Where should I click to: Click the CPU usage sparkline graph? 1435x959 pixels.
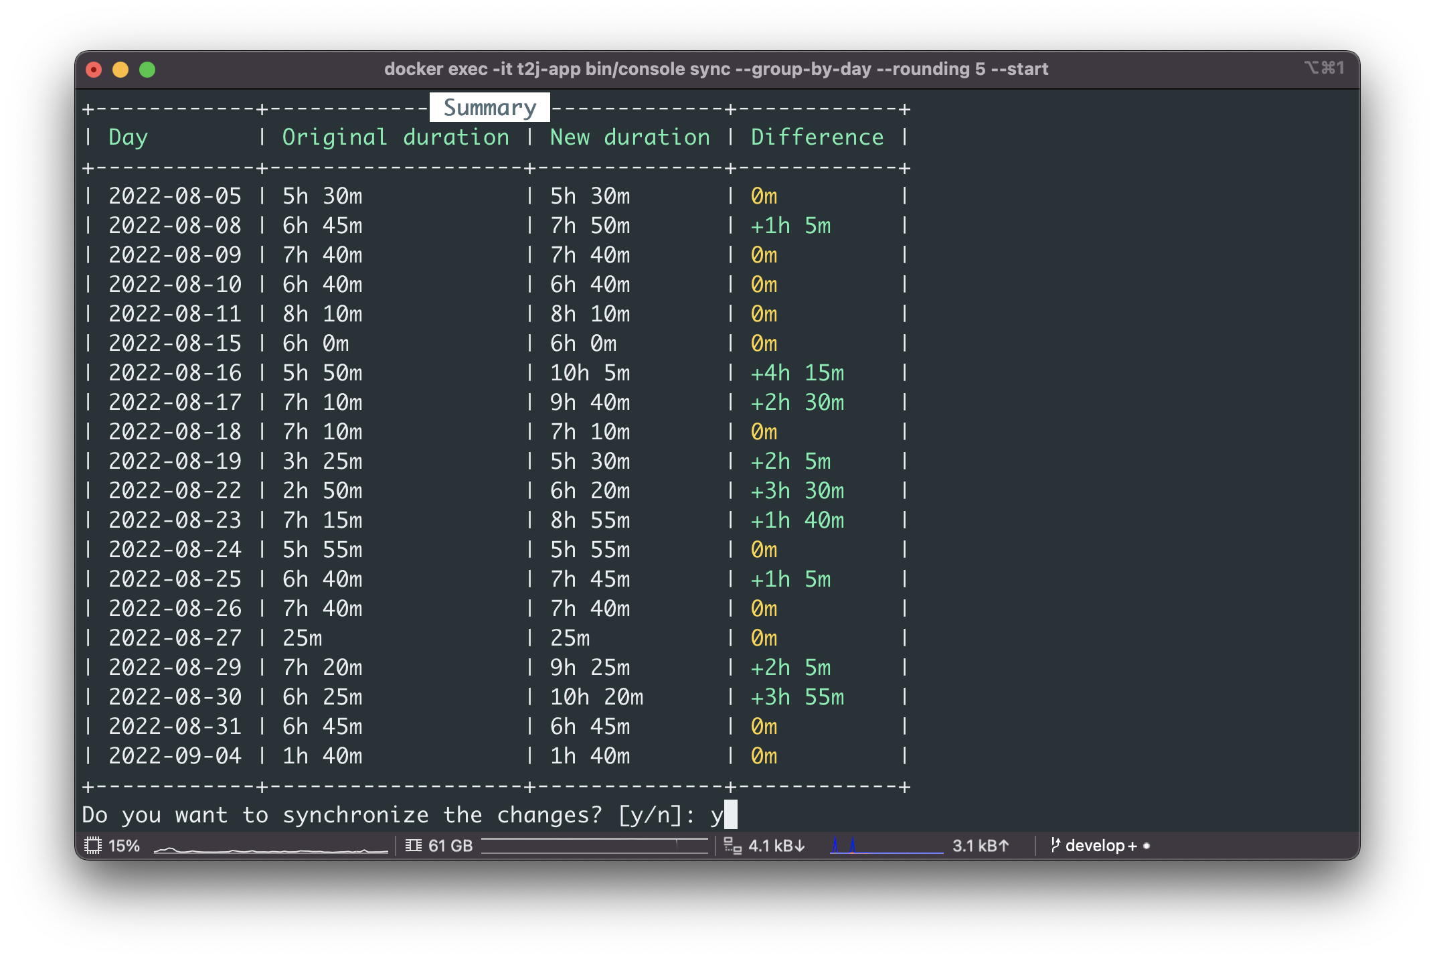tap(270, 849)
